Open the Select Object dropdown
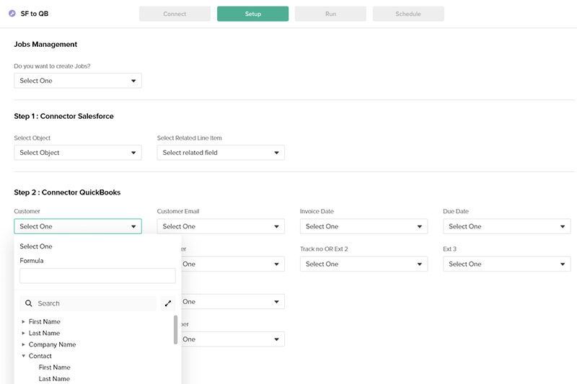 (78, 153)
